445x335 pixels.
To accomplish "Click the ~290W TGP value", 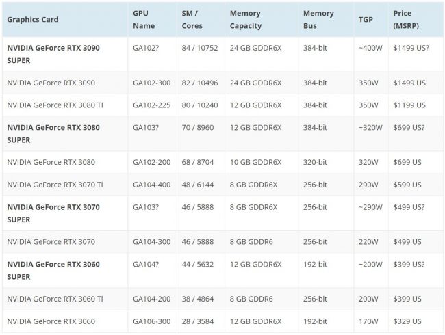I will pos(370,207).
